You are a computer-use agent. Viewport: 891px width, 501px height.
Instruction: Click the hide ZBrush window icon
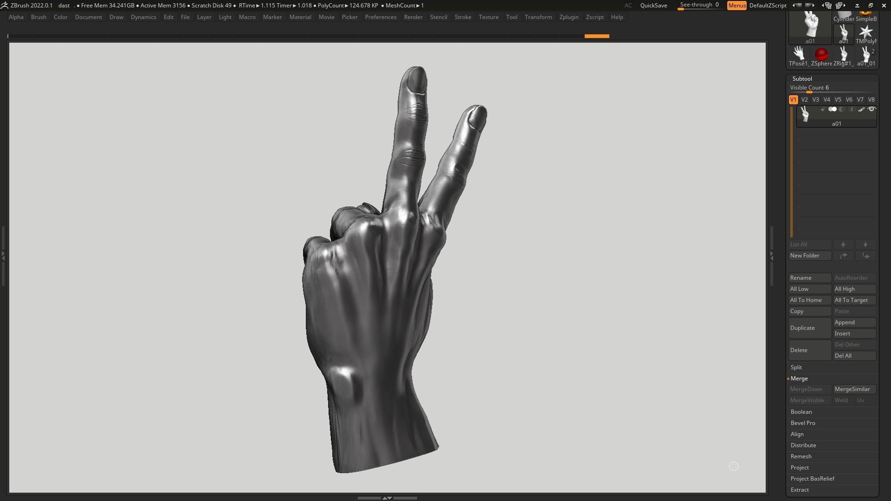click(857, 6)
